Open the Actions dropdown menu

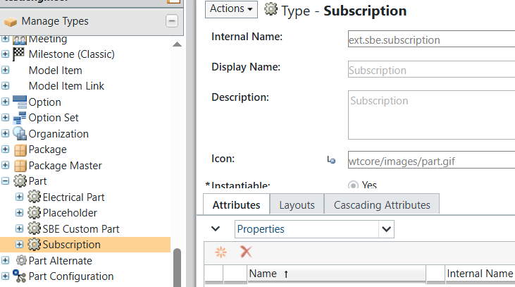[231, 9]
